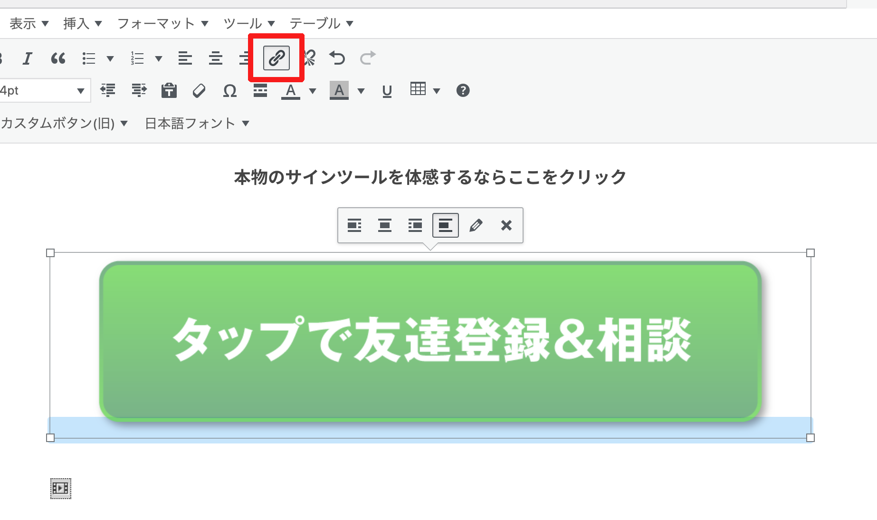Remove image with X icon

coord(506,225)
